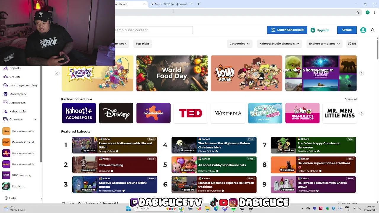Open the Kahoot profile avatar menu

pos(363,30)
